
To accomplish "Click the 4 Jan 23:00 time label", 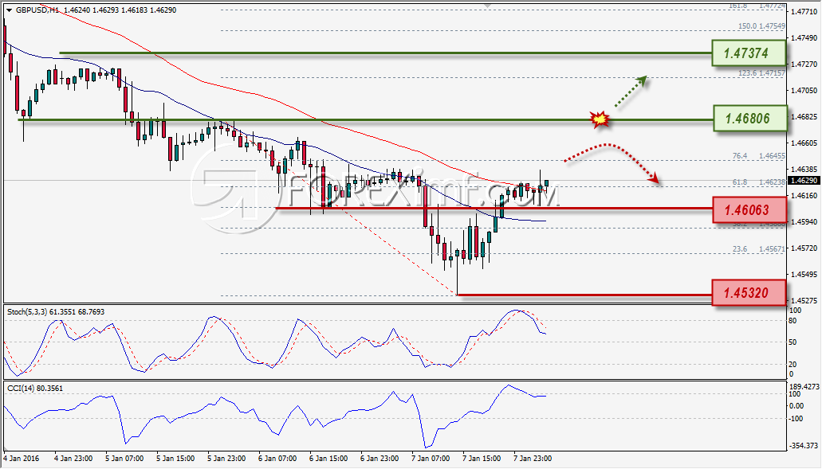I will coord(73,459).
